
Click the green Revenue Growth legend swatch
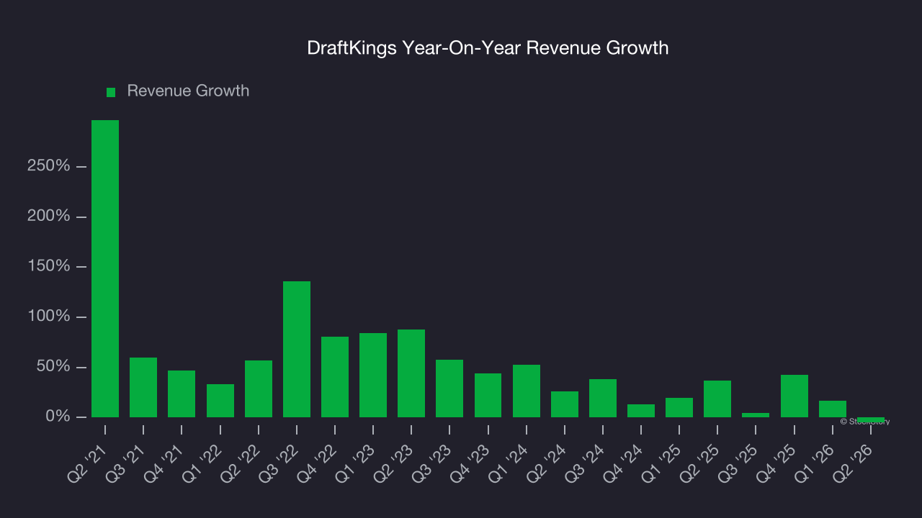point(111,92)
